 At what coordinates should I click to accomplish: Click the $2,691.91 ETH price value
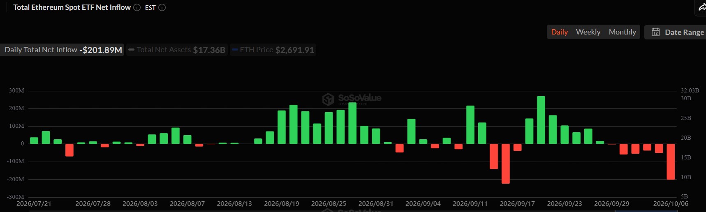tap(295, 50)
